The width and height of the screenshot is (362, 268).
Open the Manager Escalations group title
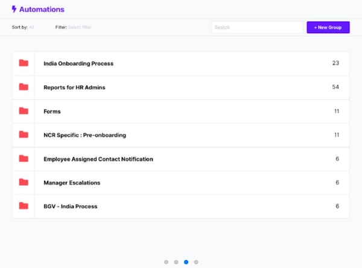(x=72, y=183)
